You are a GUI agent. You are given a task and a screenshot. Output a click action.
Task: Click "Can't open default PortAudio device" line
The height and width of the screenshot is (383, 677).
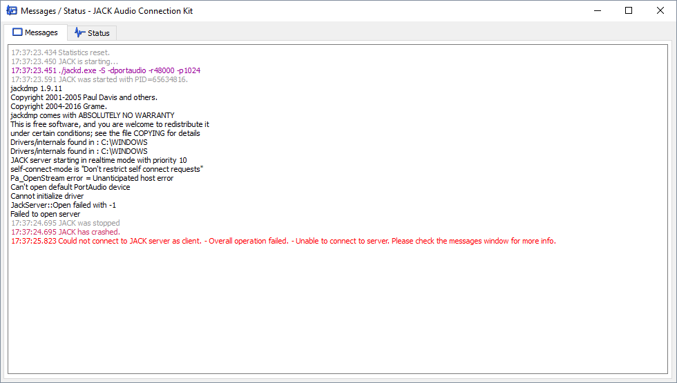point(70,187)
